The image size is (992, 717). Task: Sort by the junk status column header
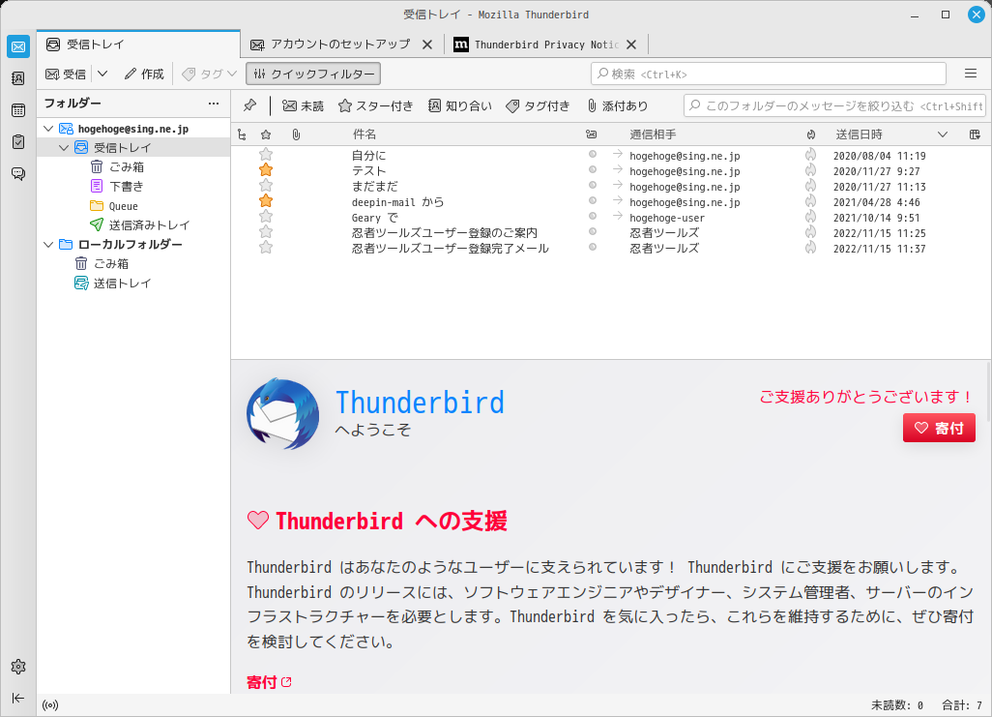coord(811,134)
